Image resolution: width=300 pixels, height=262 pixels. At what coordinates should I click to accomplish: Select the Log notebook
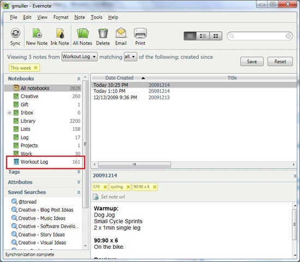point(43,138)
